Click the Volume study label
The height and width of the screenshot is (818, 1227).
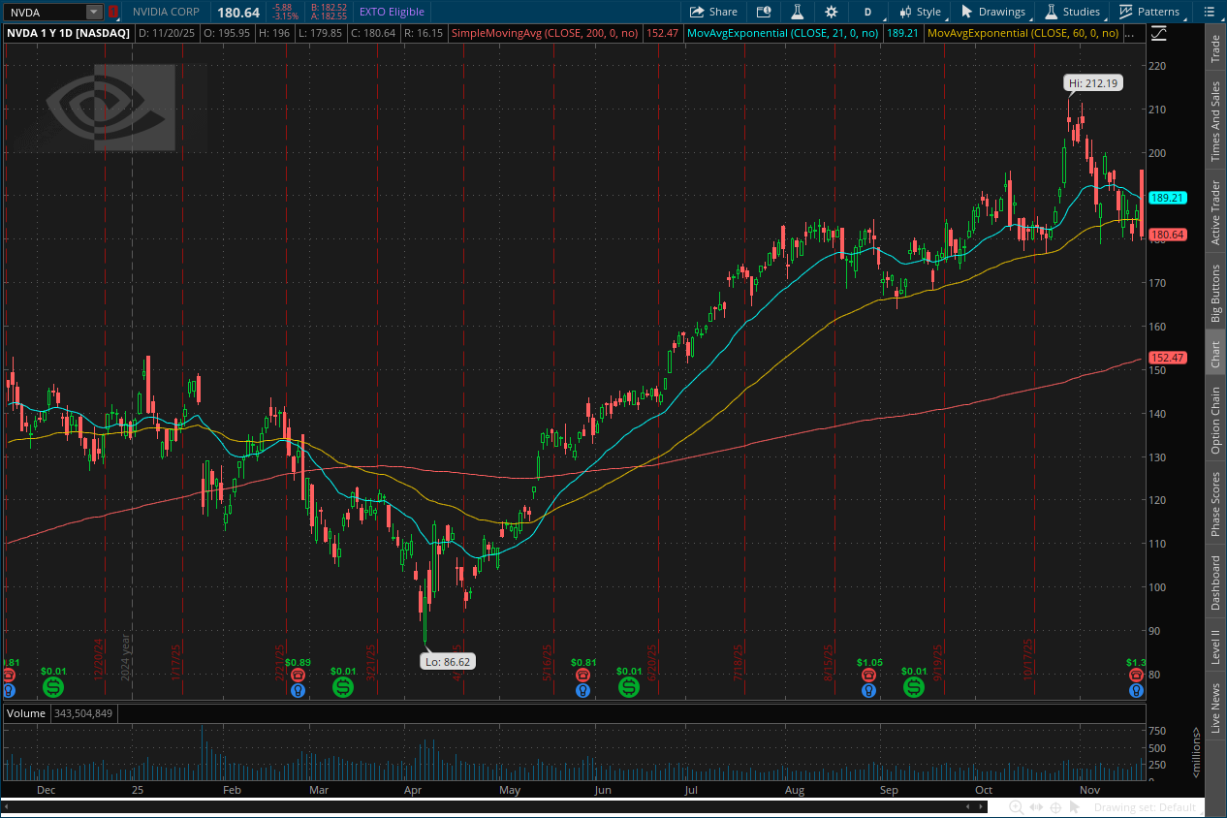coord(26,713)
